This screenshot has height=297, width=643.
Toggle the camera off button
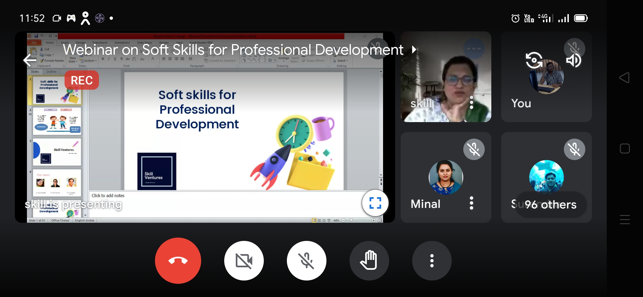coord(244,260)
